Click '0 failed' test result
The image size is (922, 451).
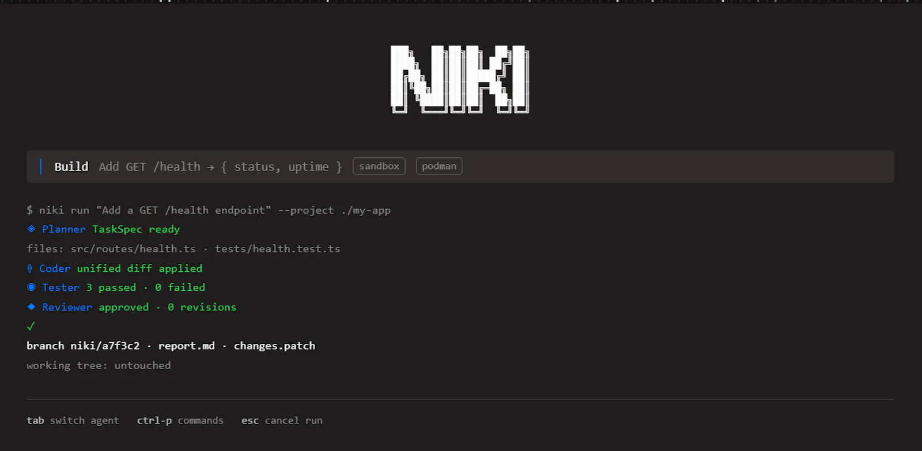180,287
